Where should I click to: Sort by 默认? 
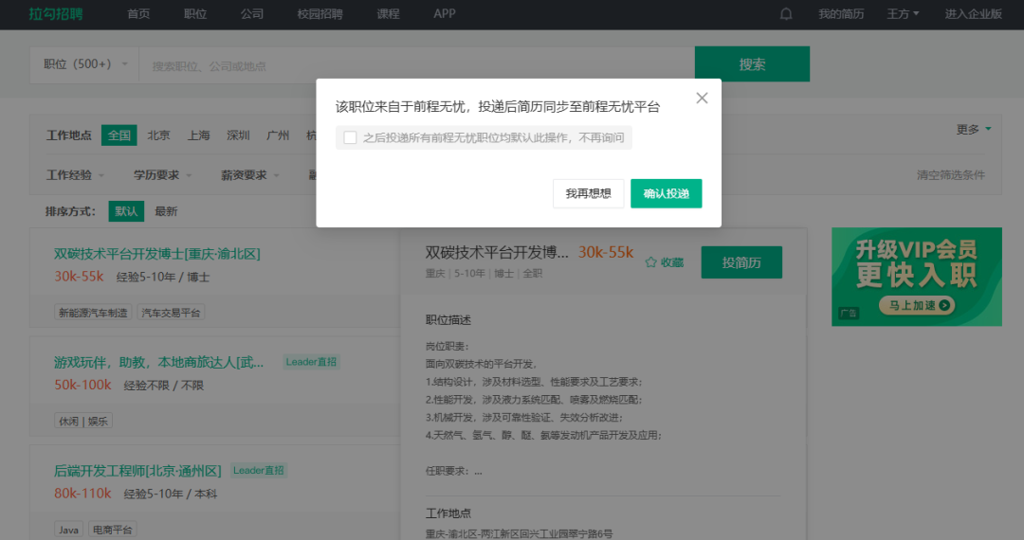click(x=126, y=211)
